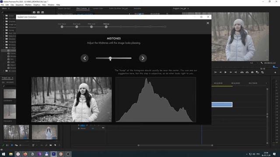This screenshot has width=280, height=157.
Task: Click Go to Out point in Program monitor
Action: point(236,72)
